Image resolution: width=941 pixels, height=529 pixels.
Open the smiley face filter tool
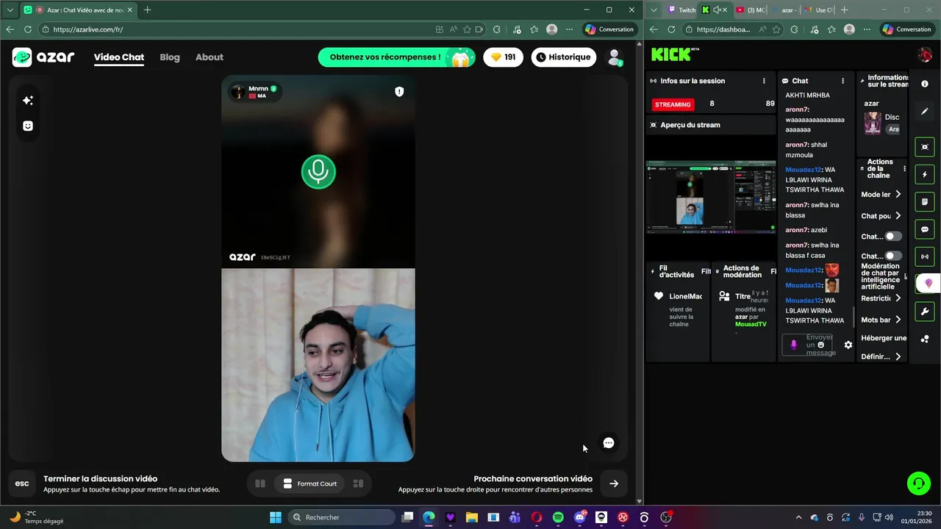28,126
